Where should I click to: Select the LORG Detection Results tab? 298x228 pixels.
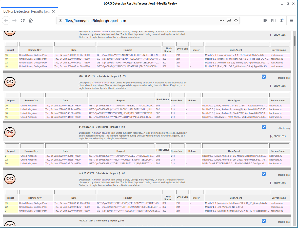tap(27, 11)
